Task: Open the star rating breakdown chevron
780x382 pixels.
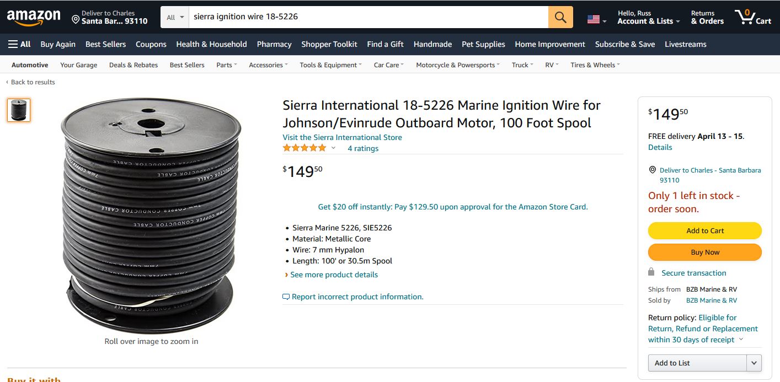Action: click(333, 148)
